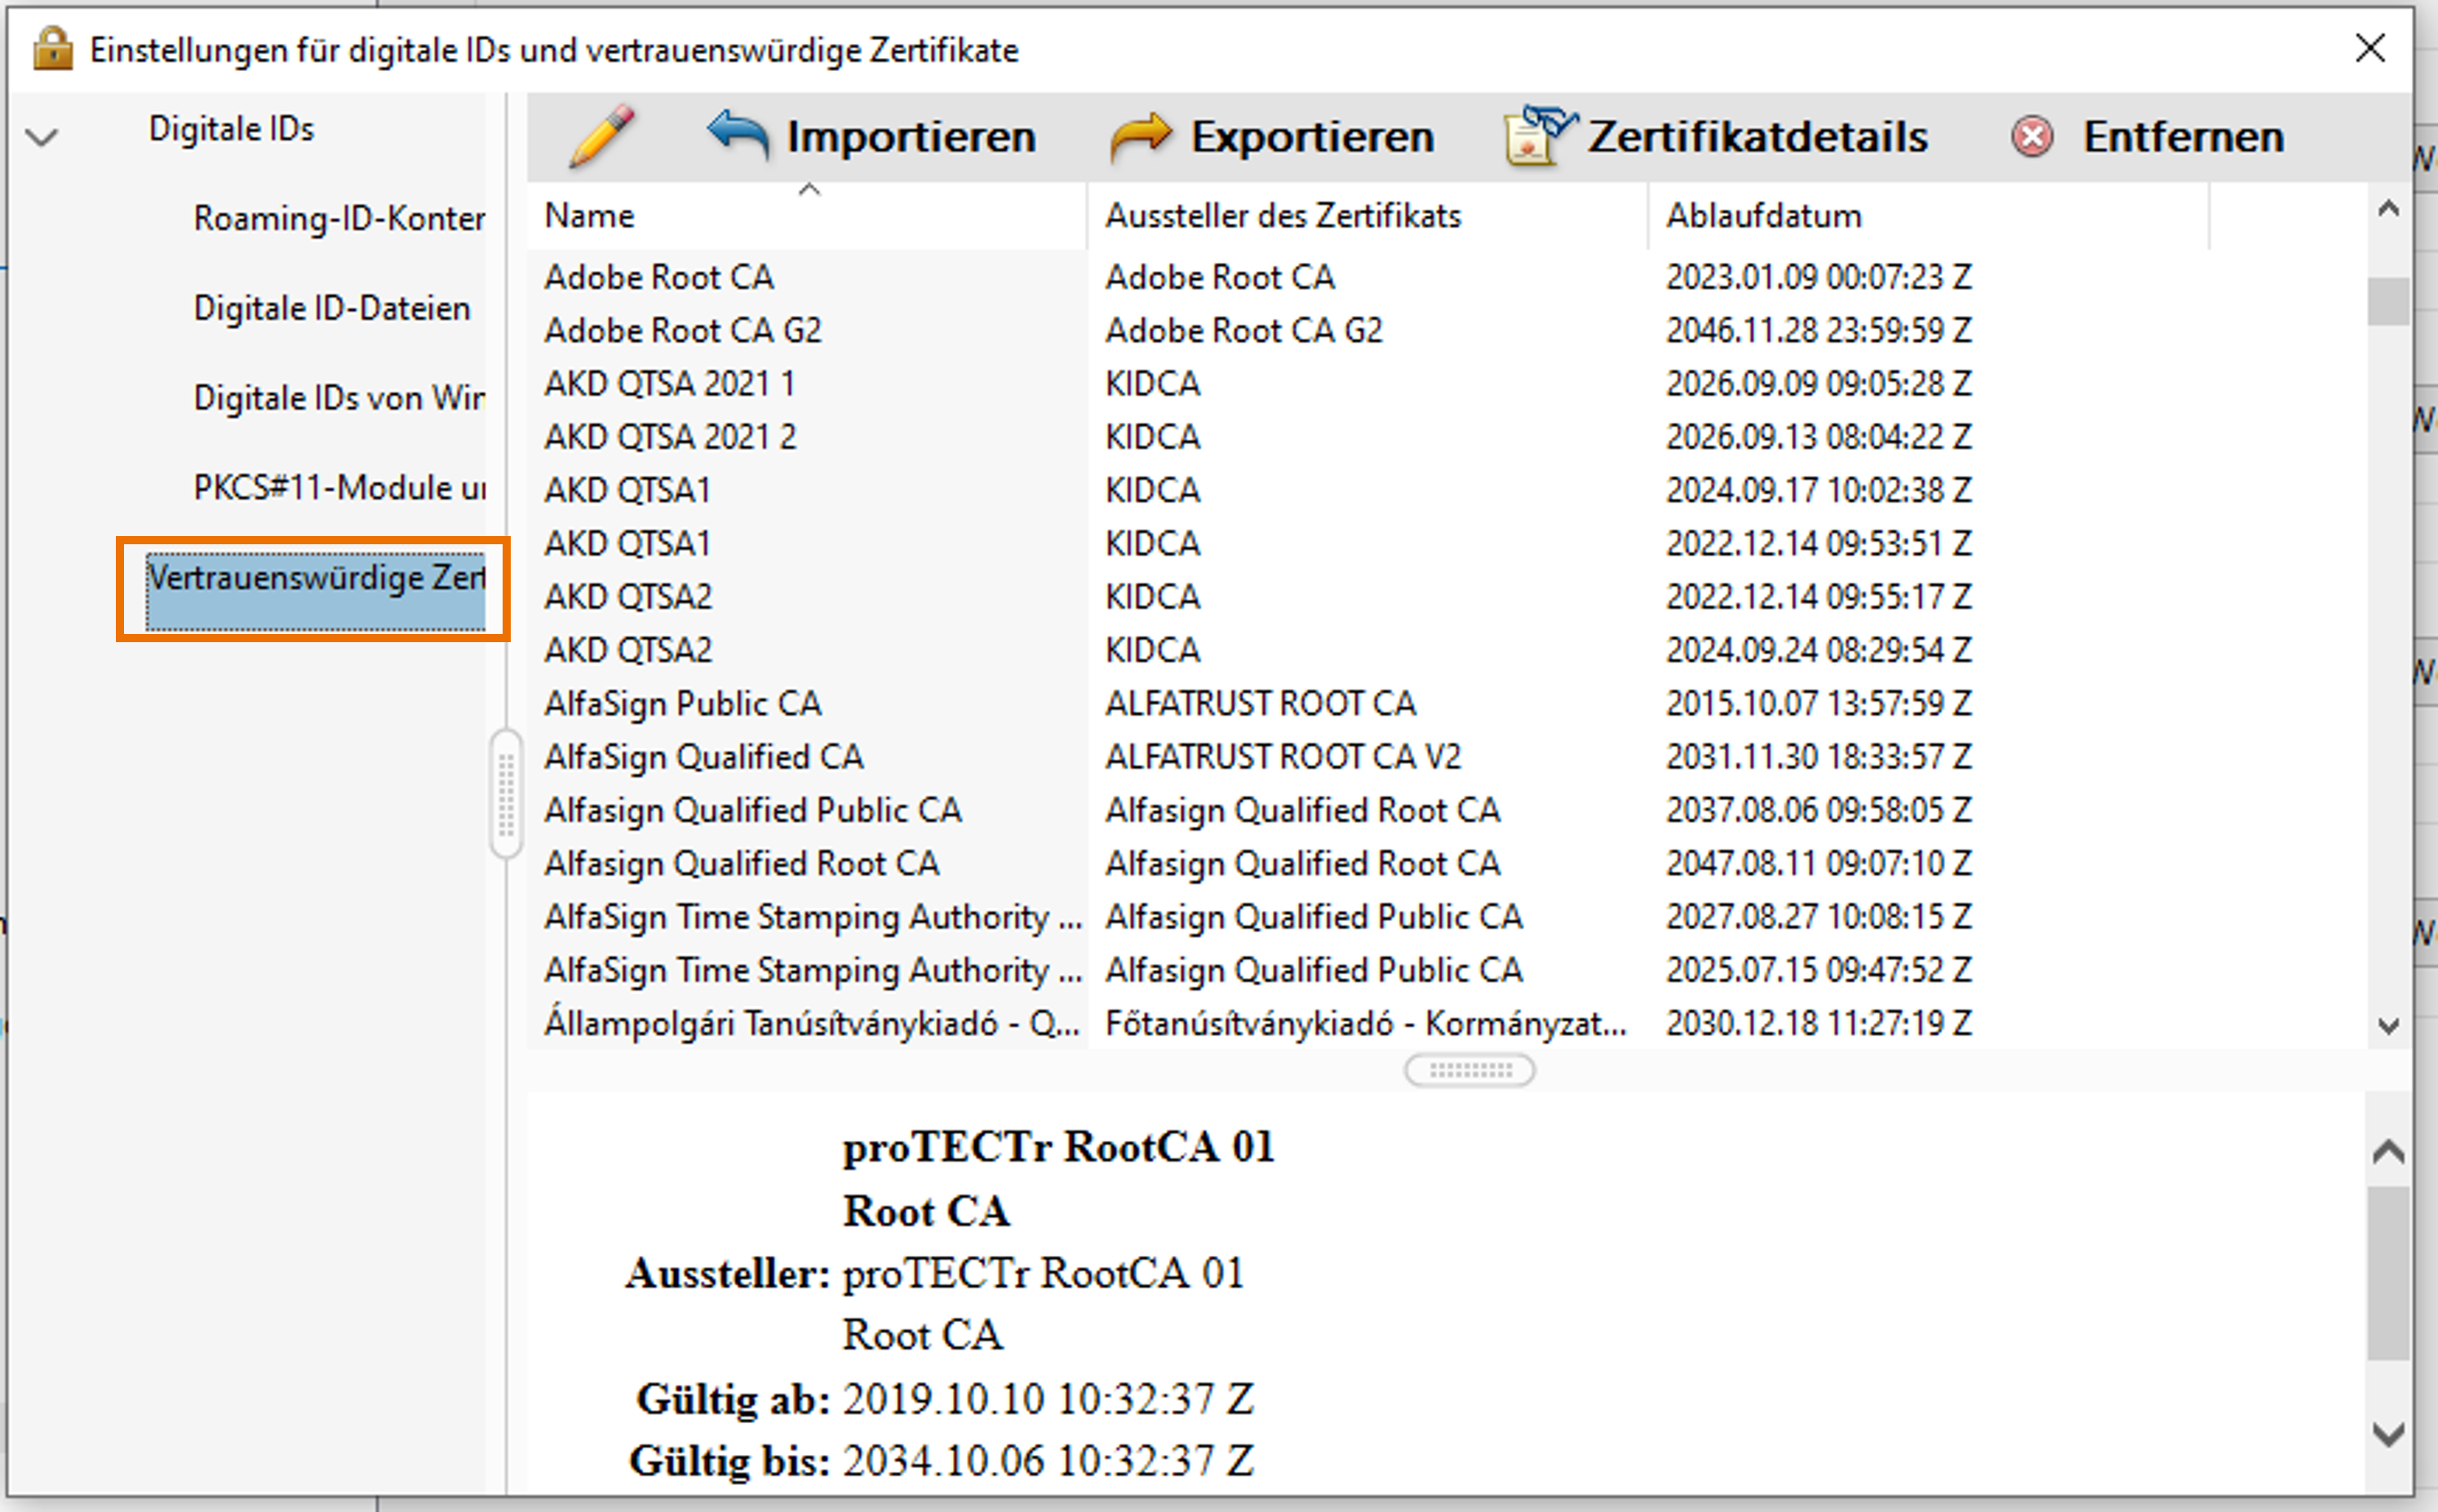Select the Adobe Root CA G2 row

click(682, 330)
